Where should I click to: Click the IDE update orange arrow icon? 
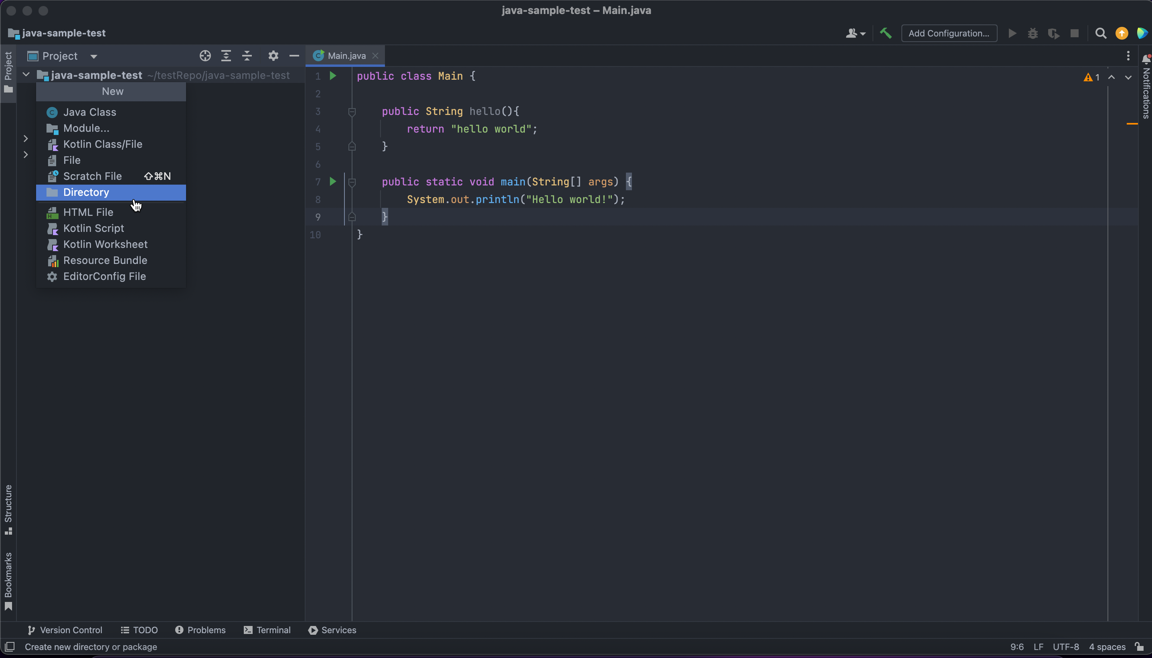click(x=1122, y=34)
